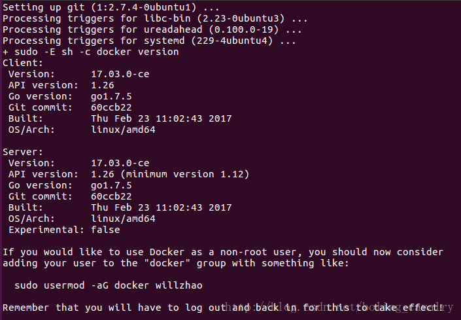Click the 'Setting up git' line

(x=111, y=7)
